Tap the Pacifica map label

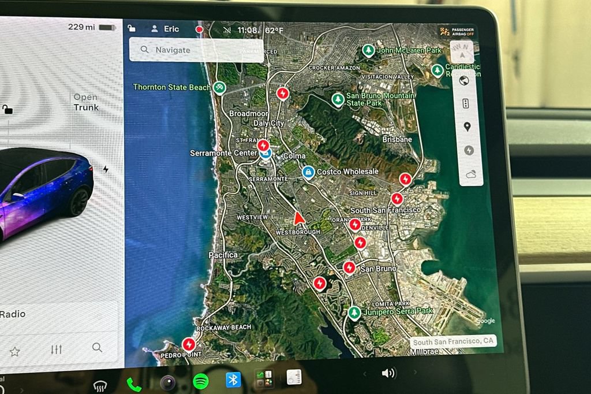coord(223,255)
